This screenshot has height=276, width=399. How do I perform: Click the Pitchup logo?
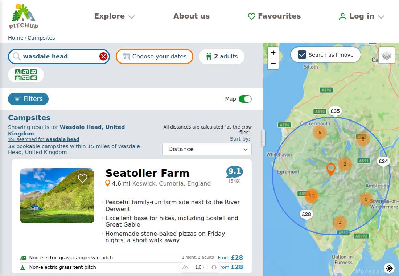[24, 16]
